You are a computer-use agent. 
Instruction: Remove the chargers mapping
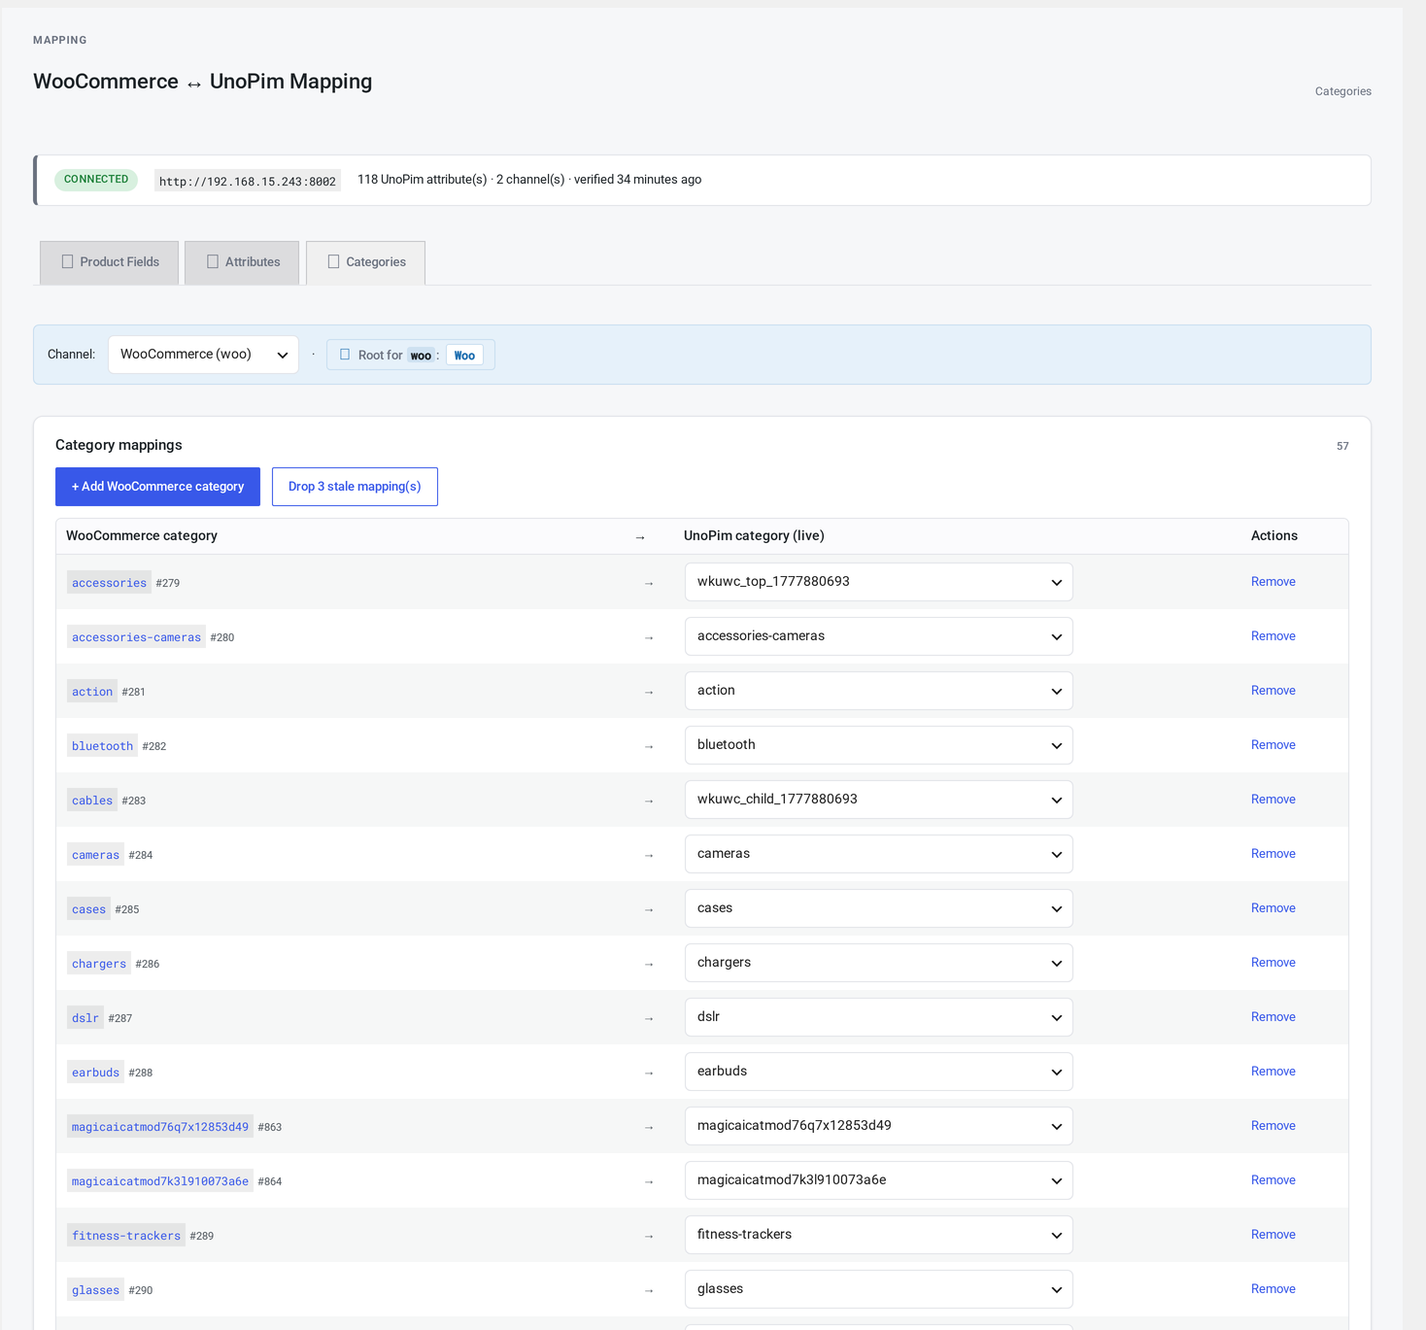pos(1273,963)
